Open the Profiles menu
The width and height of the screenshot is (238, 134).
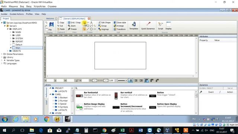[x=29, y=14]
